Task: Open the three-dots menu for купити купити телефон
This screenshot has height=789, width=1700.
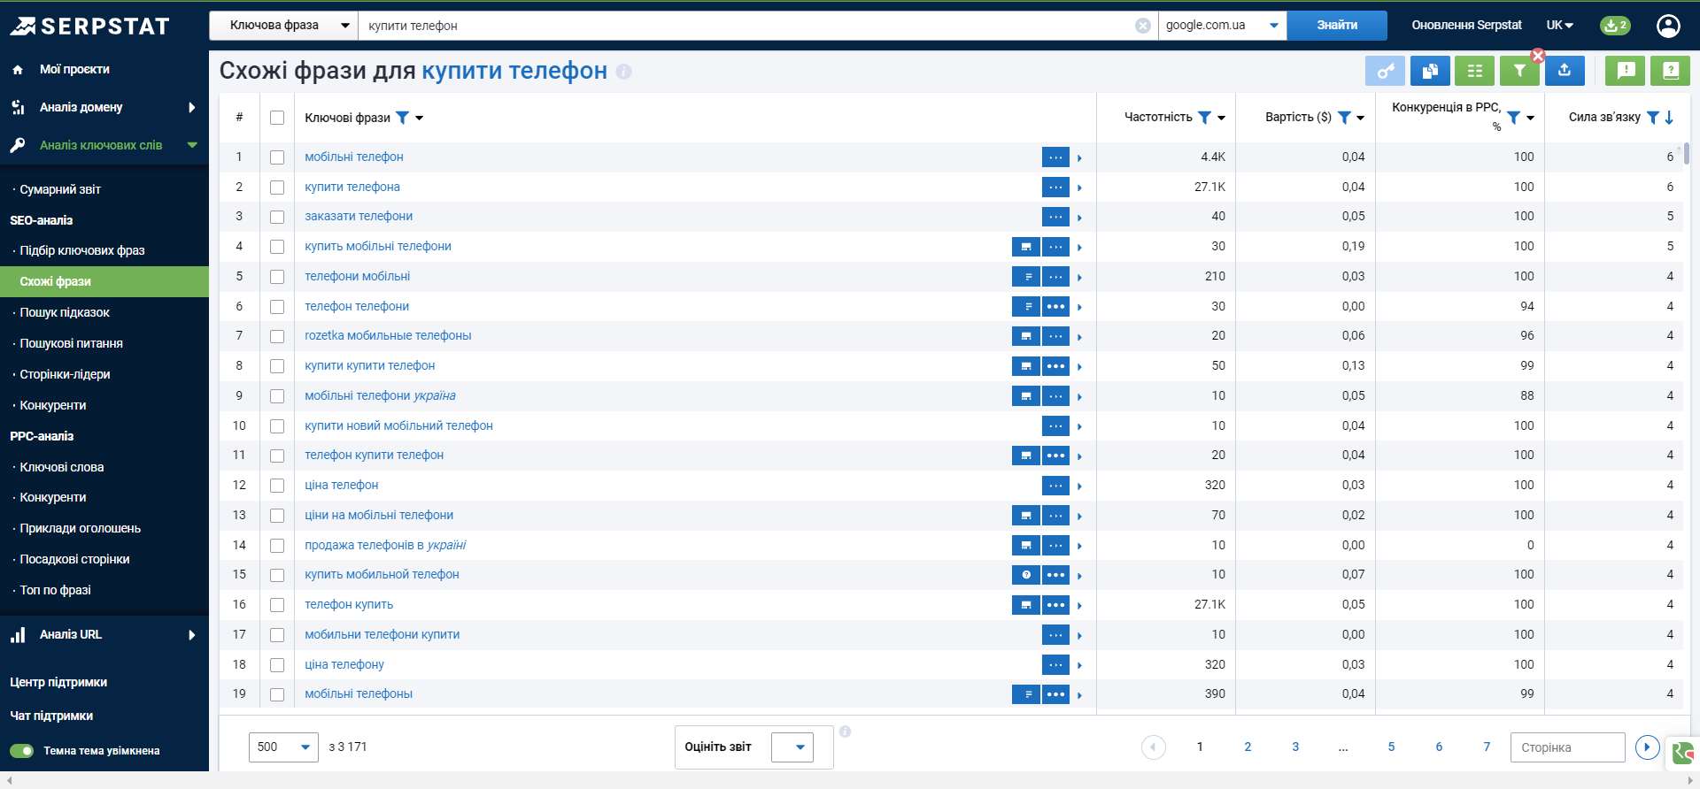Action: 1055,366
